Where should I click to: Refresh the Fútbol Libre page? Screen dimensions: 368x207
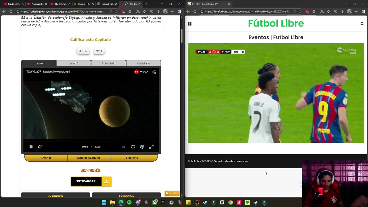click(x=195, y=11)
